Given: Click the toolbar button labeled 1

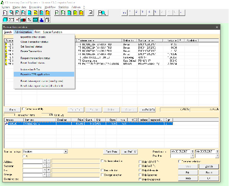Looking at the screenshot, I should [131, 12].
